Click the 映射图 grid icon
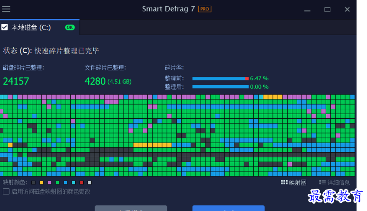 [284, 182]
